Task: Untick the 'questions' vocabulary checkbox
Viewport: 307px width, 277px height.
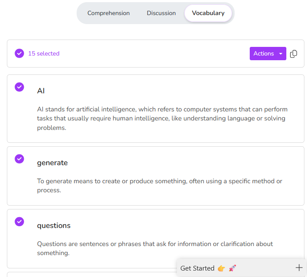Action: tap(19, 222)
